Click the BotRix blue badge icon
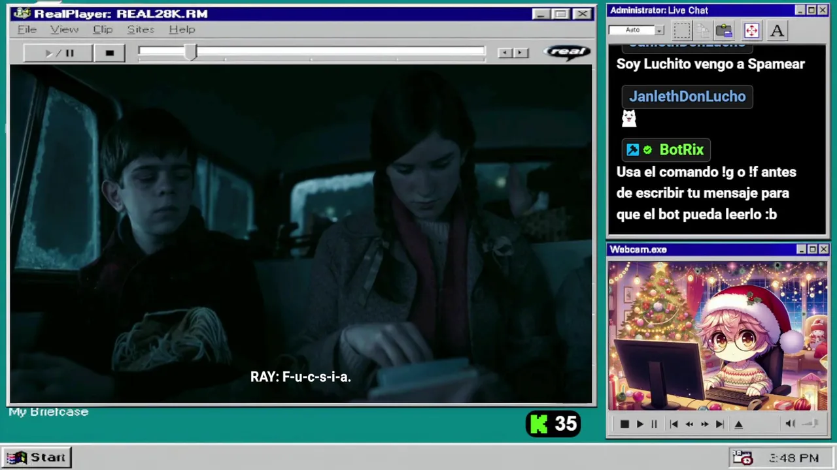Image resolution: width=837 pixels, height=470 pixels. [x=632, y=150]
